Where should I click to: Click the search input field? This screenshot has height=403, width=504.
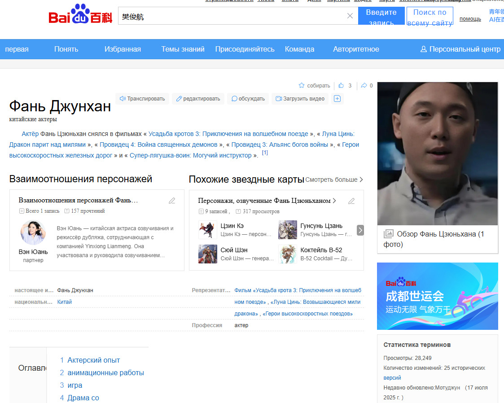pyautogui.click(x=233, y=16)
